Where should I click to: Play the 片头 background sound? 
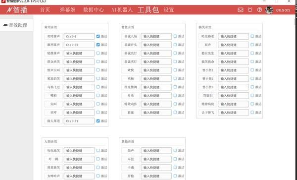pos(131,95)
